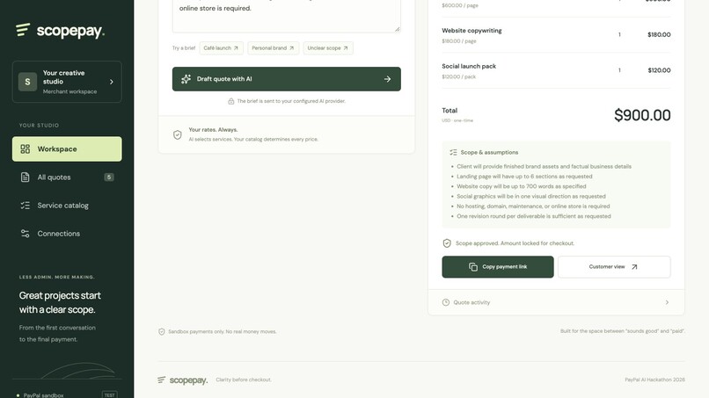Image resolution: width=709 pixels, height=398 pixels.
Task: Open the Service catalog page
Action: pos(67,206)
